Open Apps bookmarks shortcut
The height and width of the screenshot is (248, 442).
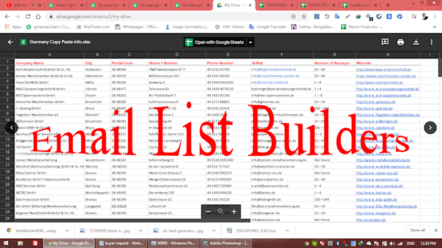click(13, 27)
